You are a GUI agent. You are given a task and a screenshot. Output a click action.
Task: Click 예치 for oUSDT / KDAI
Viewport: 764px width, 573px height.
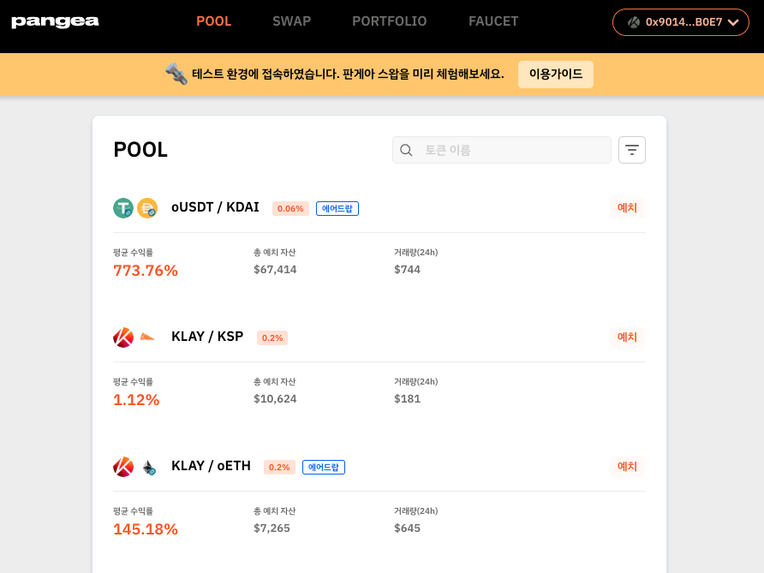(x=627, y=207)
